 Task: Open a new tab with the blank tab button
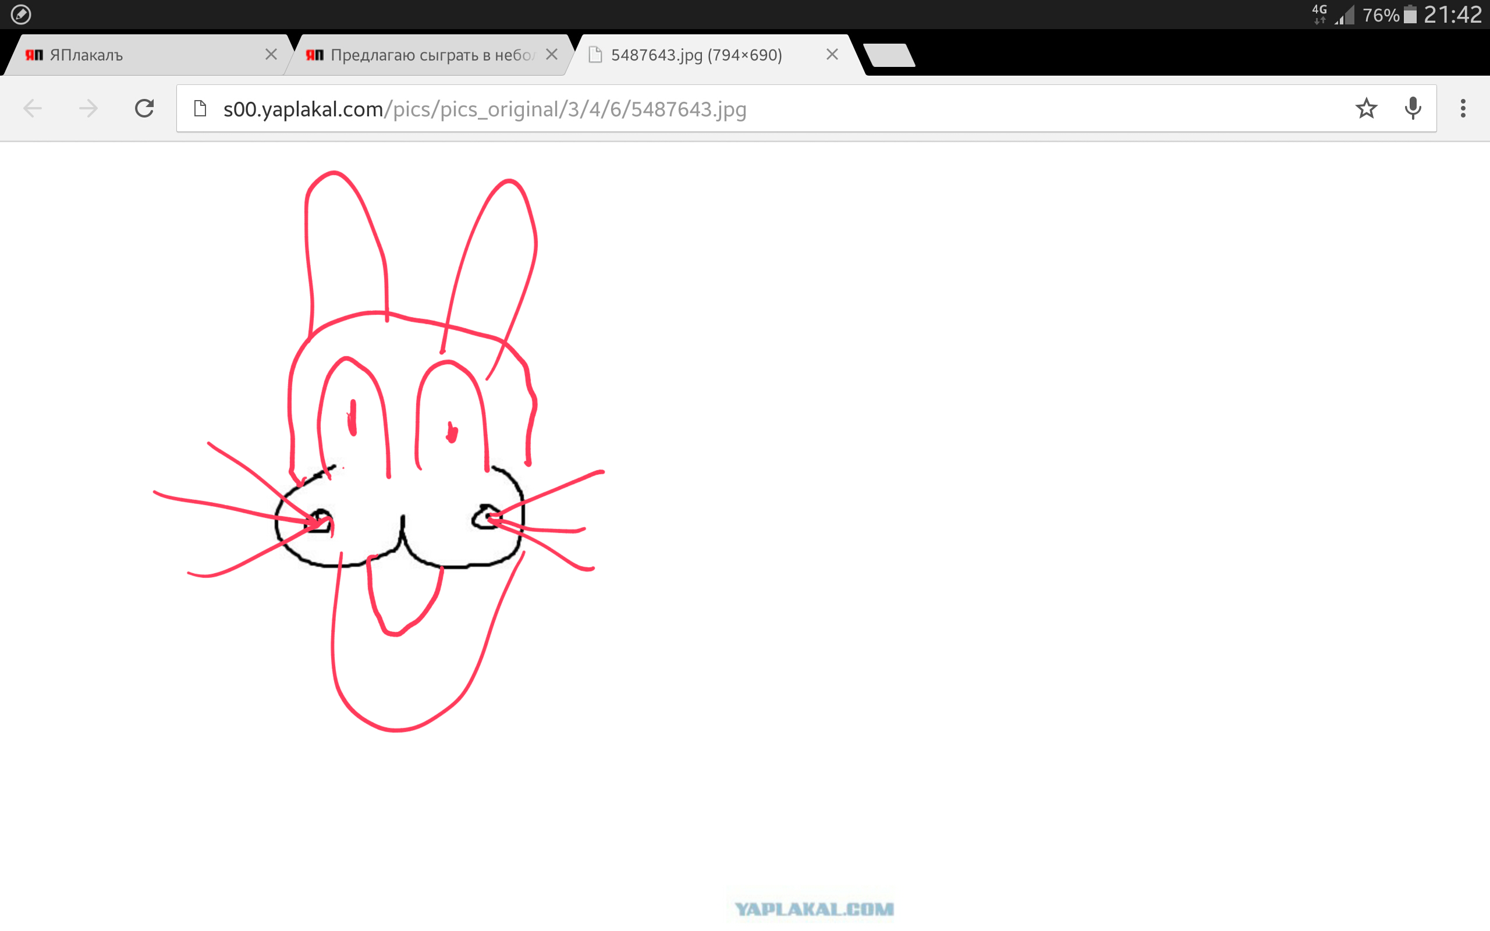889,55
